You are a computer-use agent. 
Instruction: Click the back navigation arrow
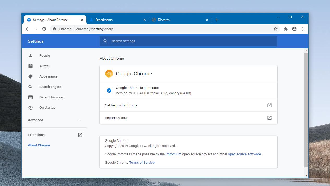(27, 29)
